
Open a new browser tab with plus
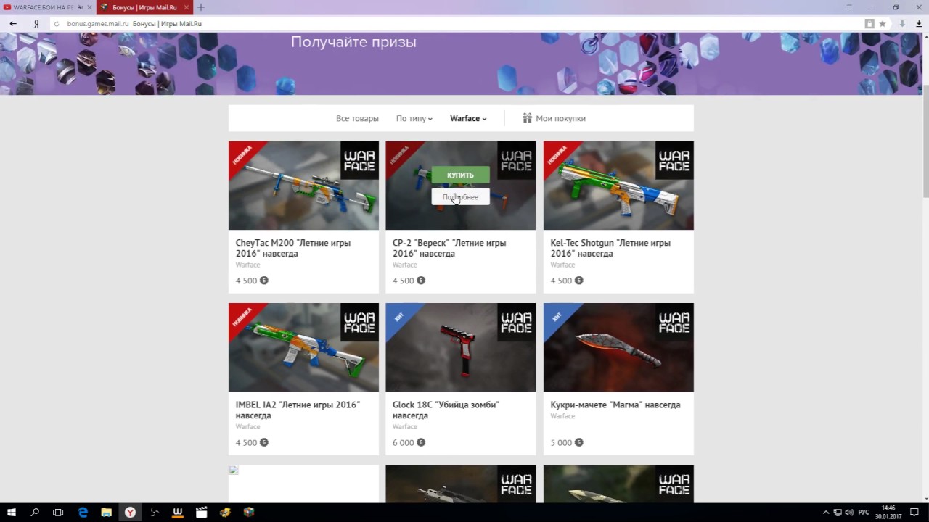coord(201,7)
